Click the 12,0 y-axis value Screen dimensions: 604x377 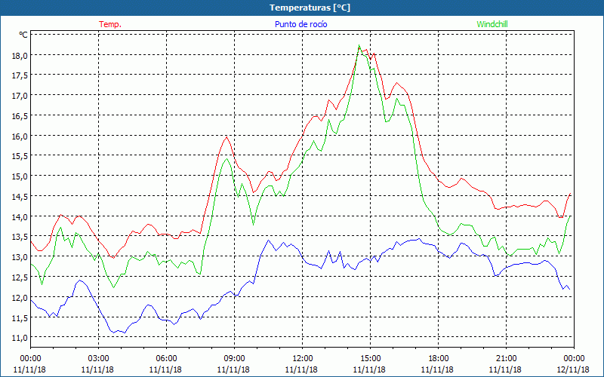coord(20,297)
